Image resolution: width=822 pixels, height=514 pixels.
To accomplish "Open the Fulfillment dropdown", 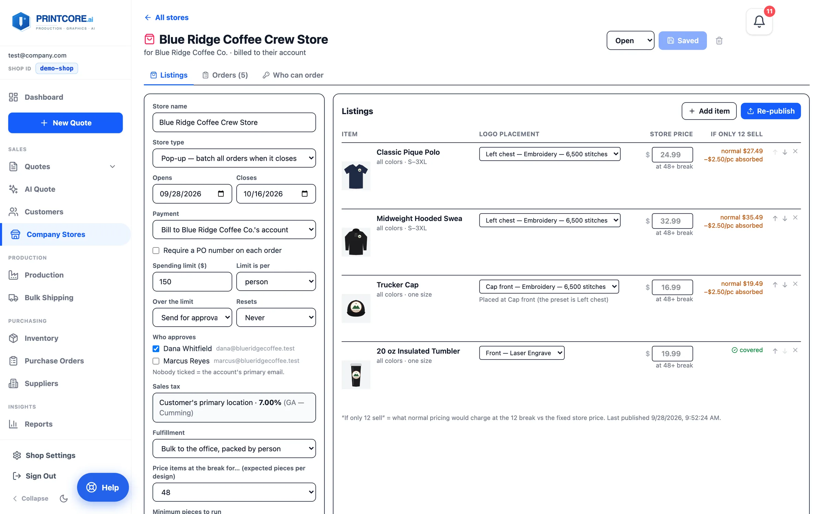I will [234, 449].
